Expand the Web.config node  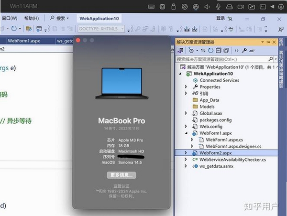point(186,126)
